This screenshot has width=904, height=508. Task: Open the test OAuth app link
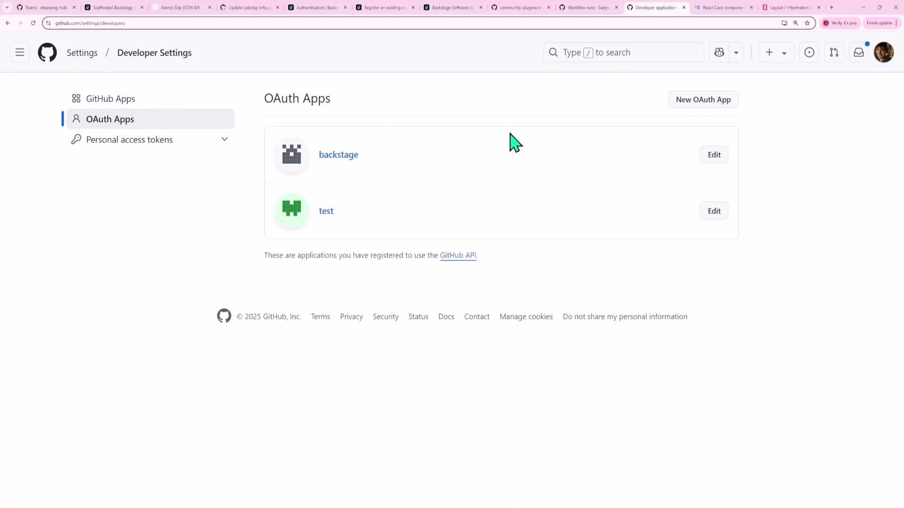(x=326, y=211)
